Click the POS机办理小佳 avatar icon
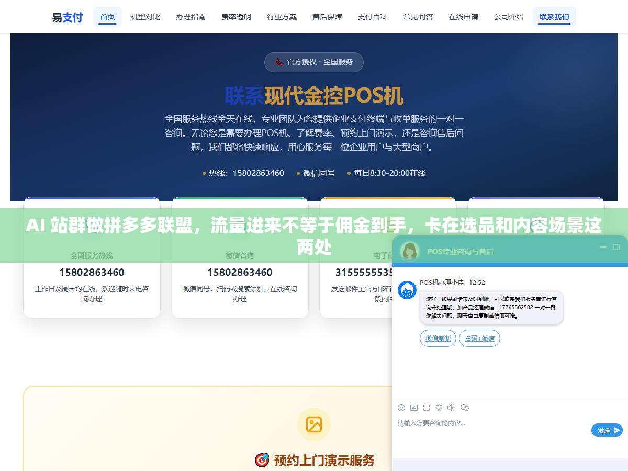The height and width of the screenshot is (471, 628). tap(407, 290)
